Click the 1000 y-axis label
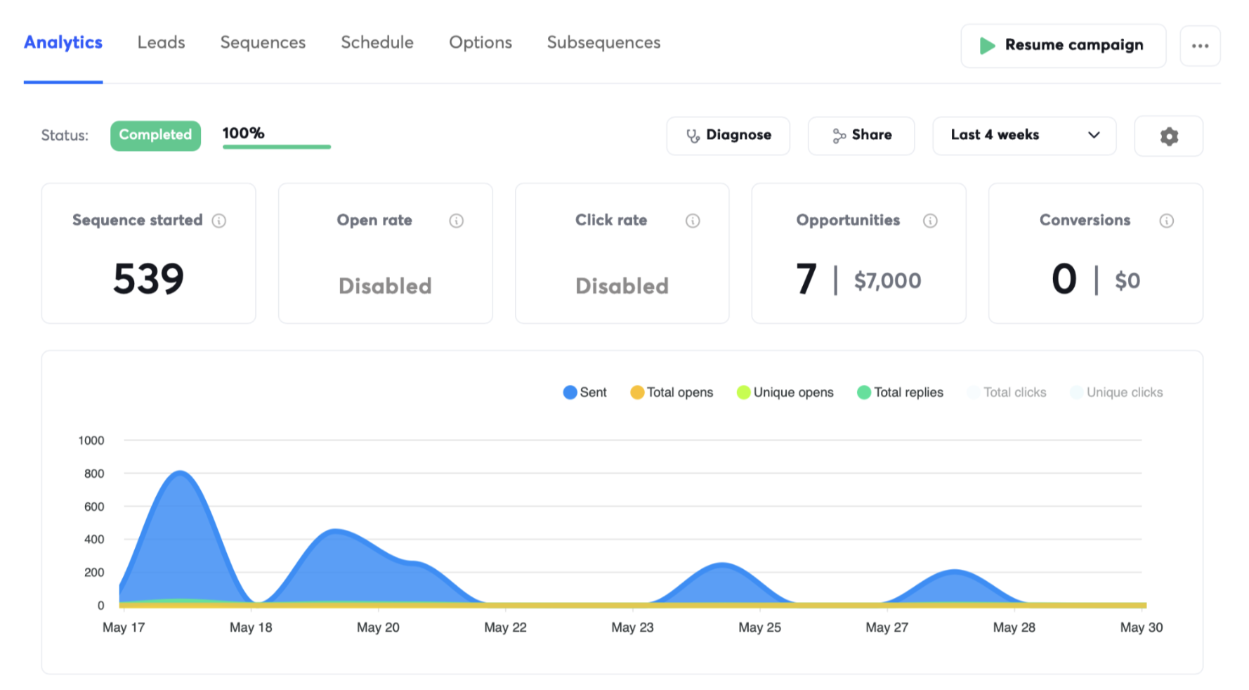 (91, 441)
